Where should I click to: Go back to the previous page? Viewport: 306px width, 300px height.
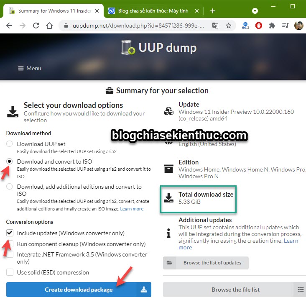[x=9, y=26]
